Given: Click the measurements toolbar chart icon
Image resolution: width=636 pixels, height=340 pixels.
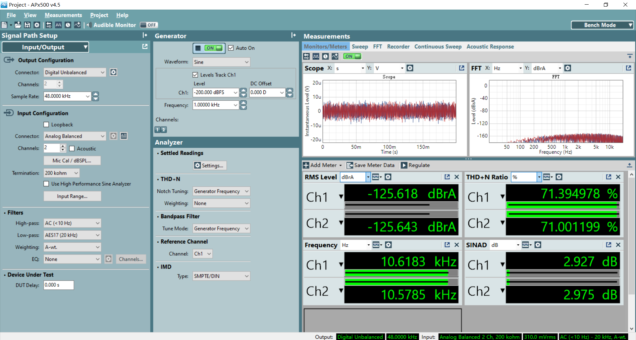Looking at the screenshot, I should [335, 56].
